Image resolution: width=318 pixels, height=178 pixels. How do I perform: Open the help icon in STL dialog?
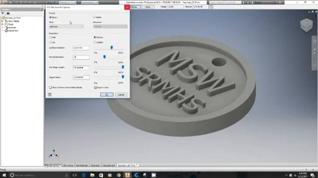tap(50, 94)
